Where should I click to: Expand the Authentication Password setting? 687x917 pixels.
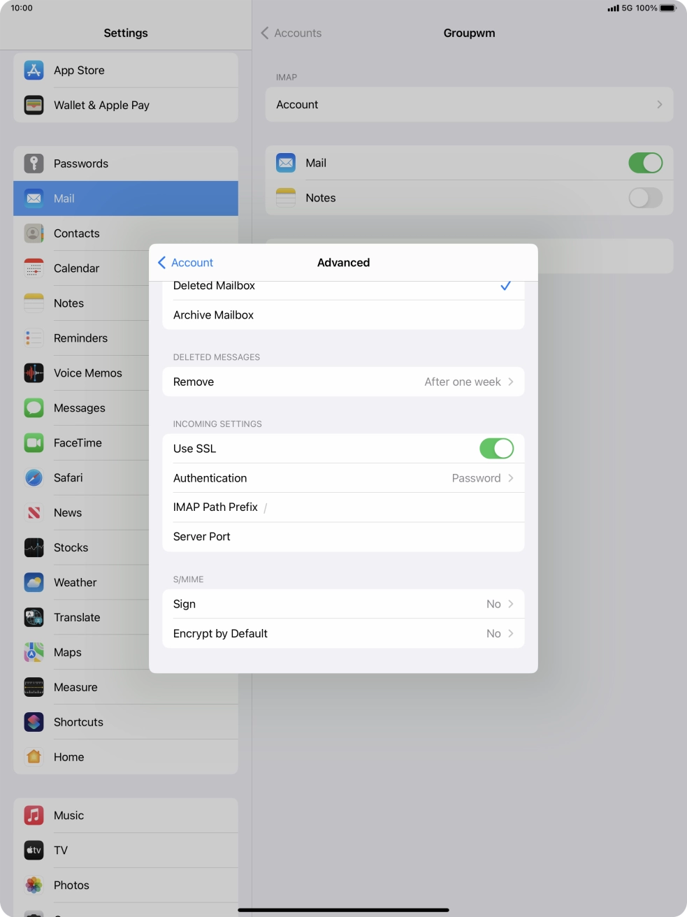(x=342, y=478)
